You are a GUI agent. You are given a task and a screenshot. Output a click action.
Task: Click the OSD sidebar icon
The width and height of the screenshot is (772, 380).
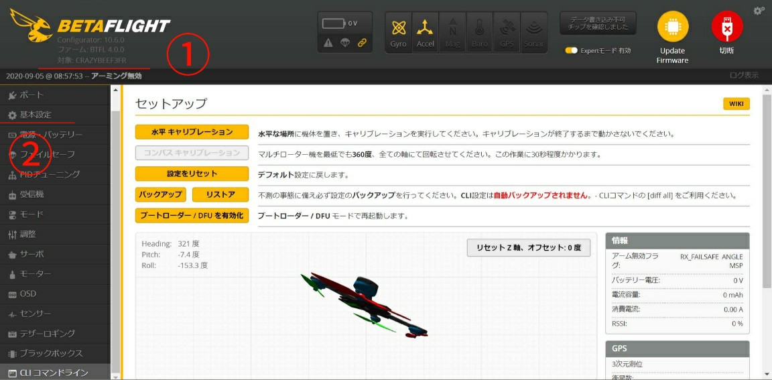coord(12,294)
